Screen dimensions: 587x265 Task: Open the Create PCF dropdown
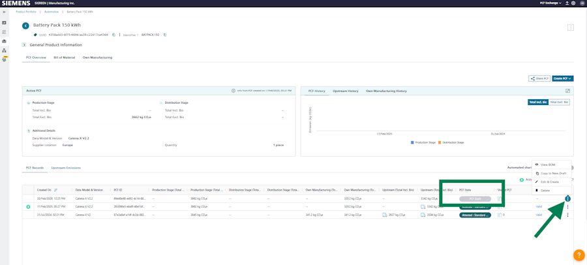pyautogui.click(x=562, y=78)
